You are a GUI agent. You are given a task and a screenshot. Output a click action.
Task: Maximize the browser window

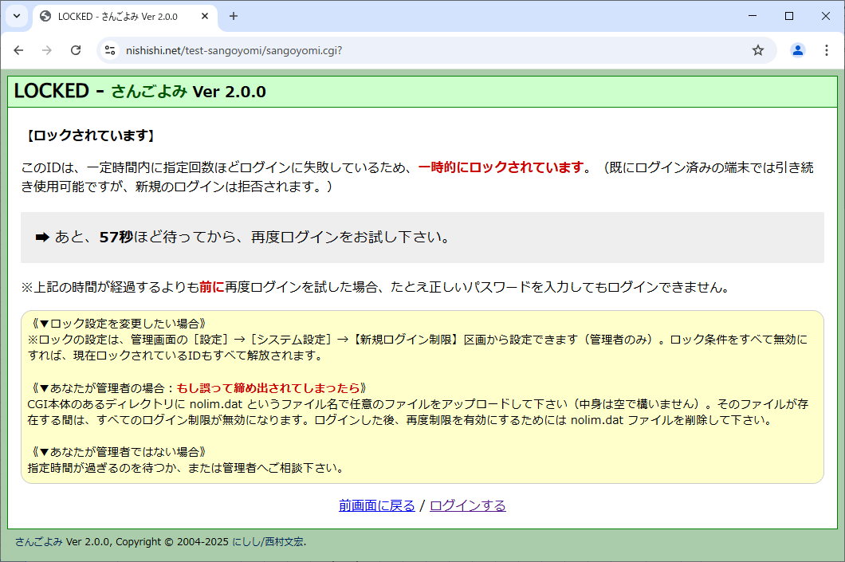coord(789,16)
